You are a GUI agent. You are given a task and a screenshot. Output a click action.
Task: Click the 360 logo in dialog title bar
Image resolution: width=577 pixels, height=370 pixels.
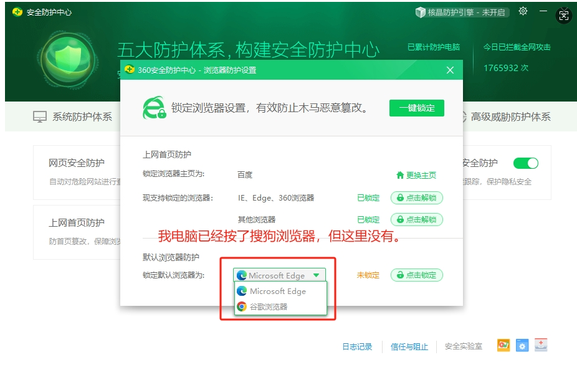click(130, 69)
